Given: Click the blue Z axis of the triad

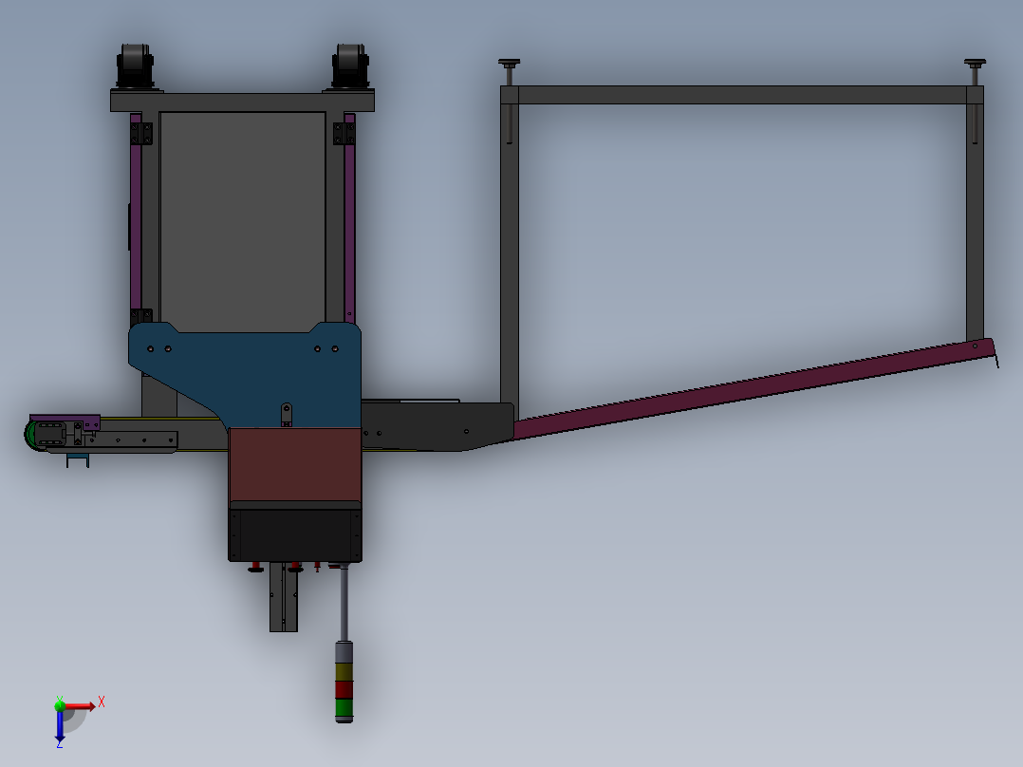Looking at the screenshot, I should (60, 726).
